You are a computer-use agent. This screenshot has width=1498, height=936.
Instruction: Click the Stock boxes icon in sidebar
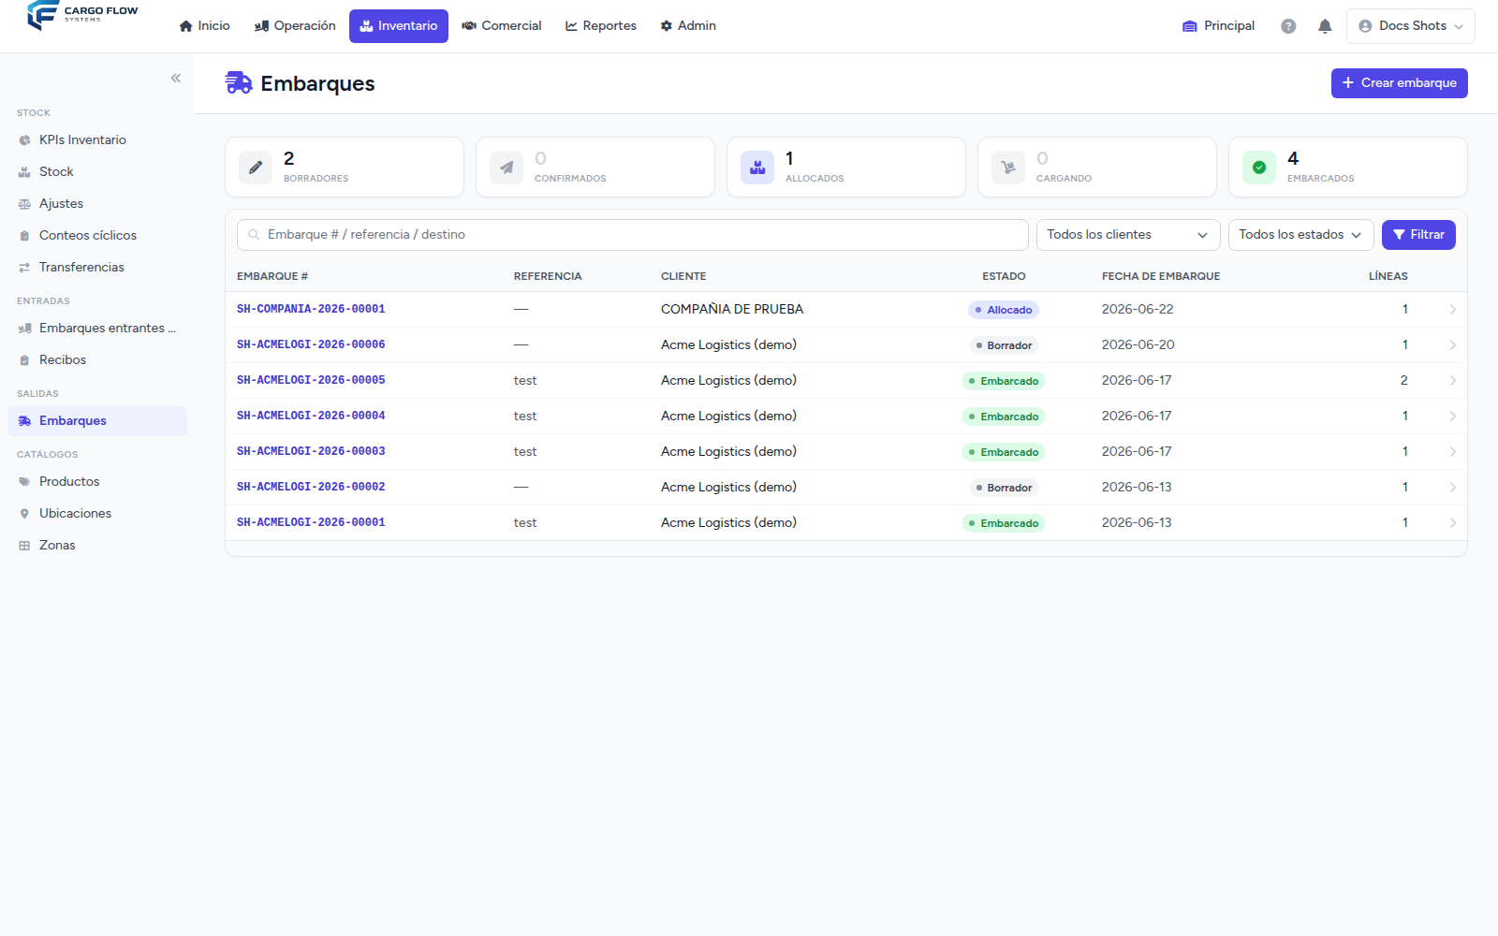[x=24, y=172]
